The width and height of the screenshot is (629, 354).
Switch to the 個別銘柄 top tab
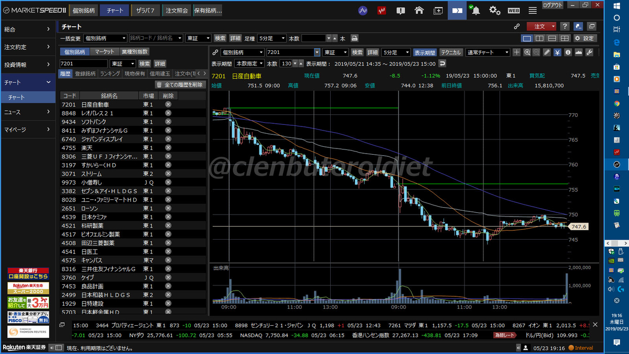click(x=83, y=10)
